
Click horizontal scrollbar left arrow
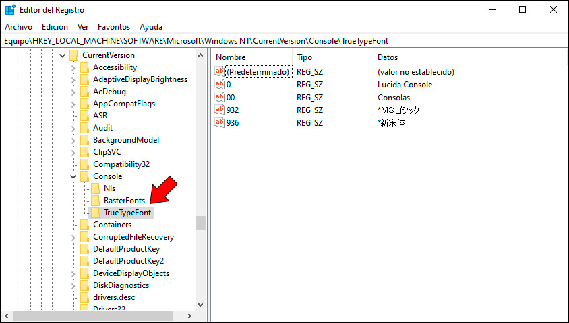(7, 316)
